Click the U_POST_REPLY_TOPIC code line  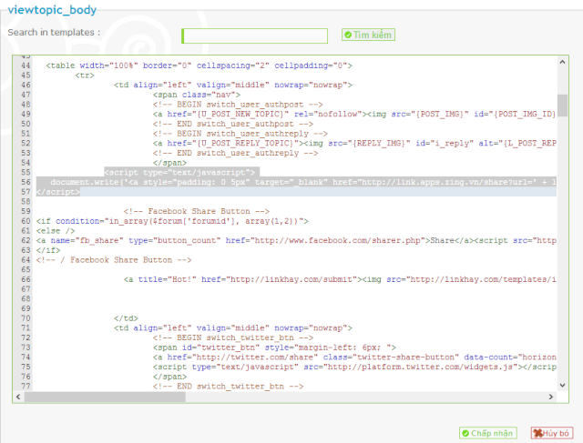(354, 144)
